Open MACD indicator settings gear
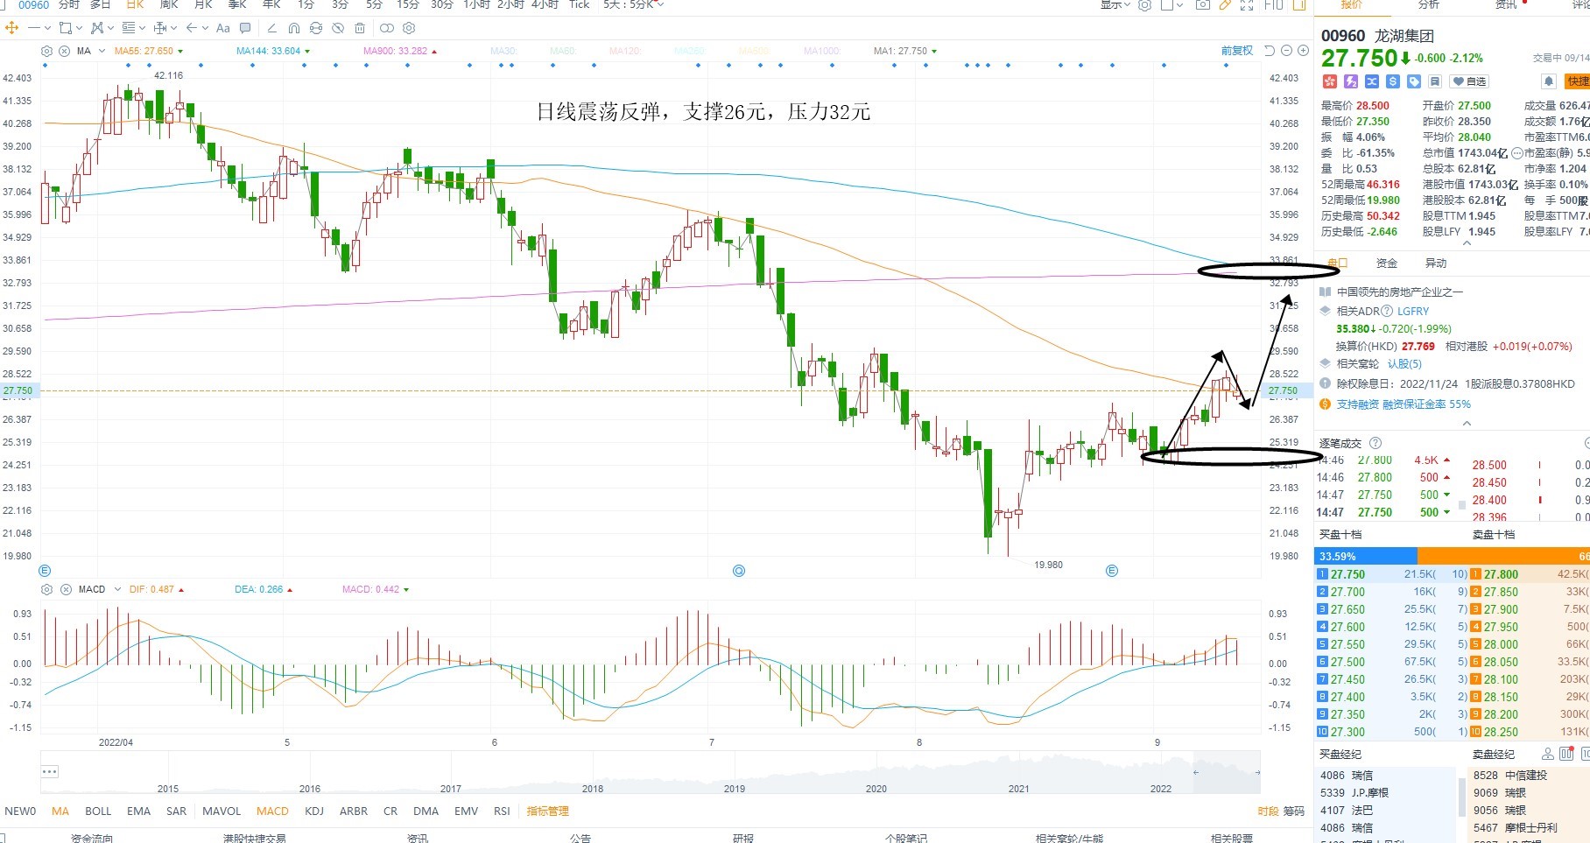Screen dimensions: 1590x843 click(47, 589)
